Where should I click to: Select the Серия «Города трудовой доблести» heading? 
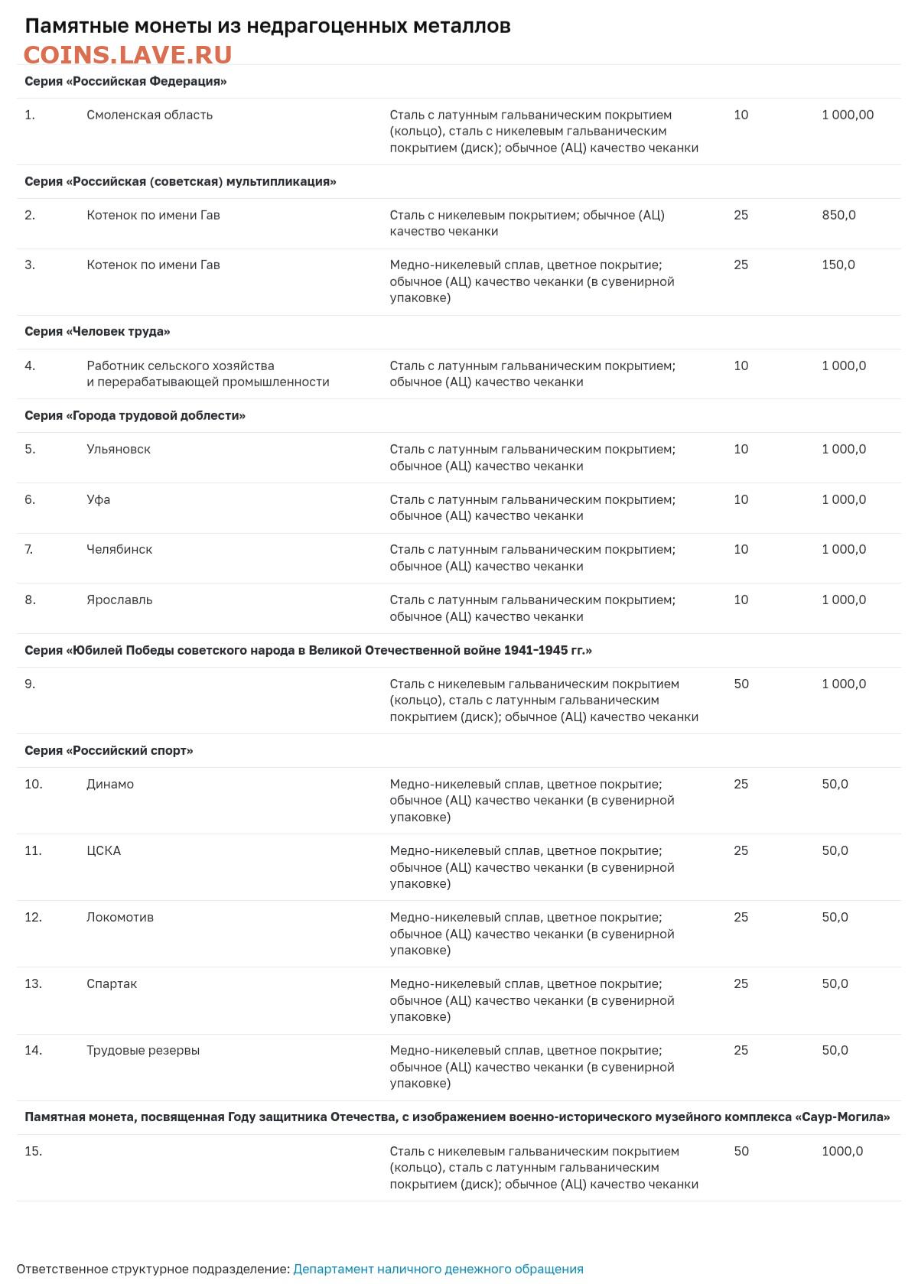[x=135, y=415]
